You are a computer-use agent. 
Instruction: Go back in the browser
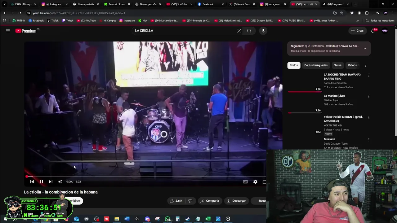[5, 13]
